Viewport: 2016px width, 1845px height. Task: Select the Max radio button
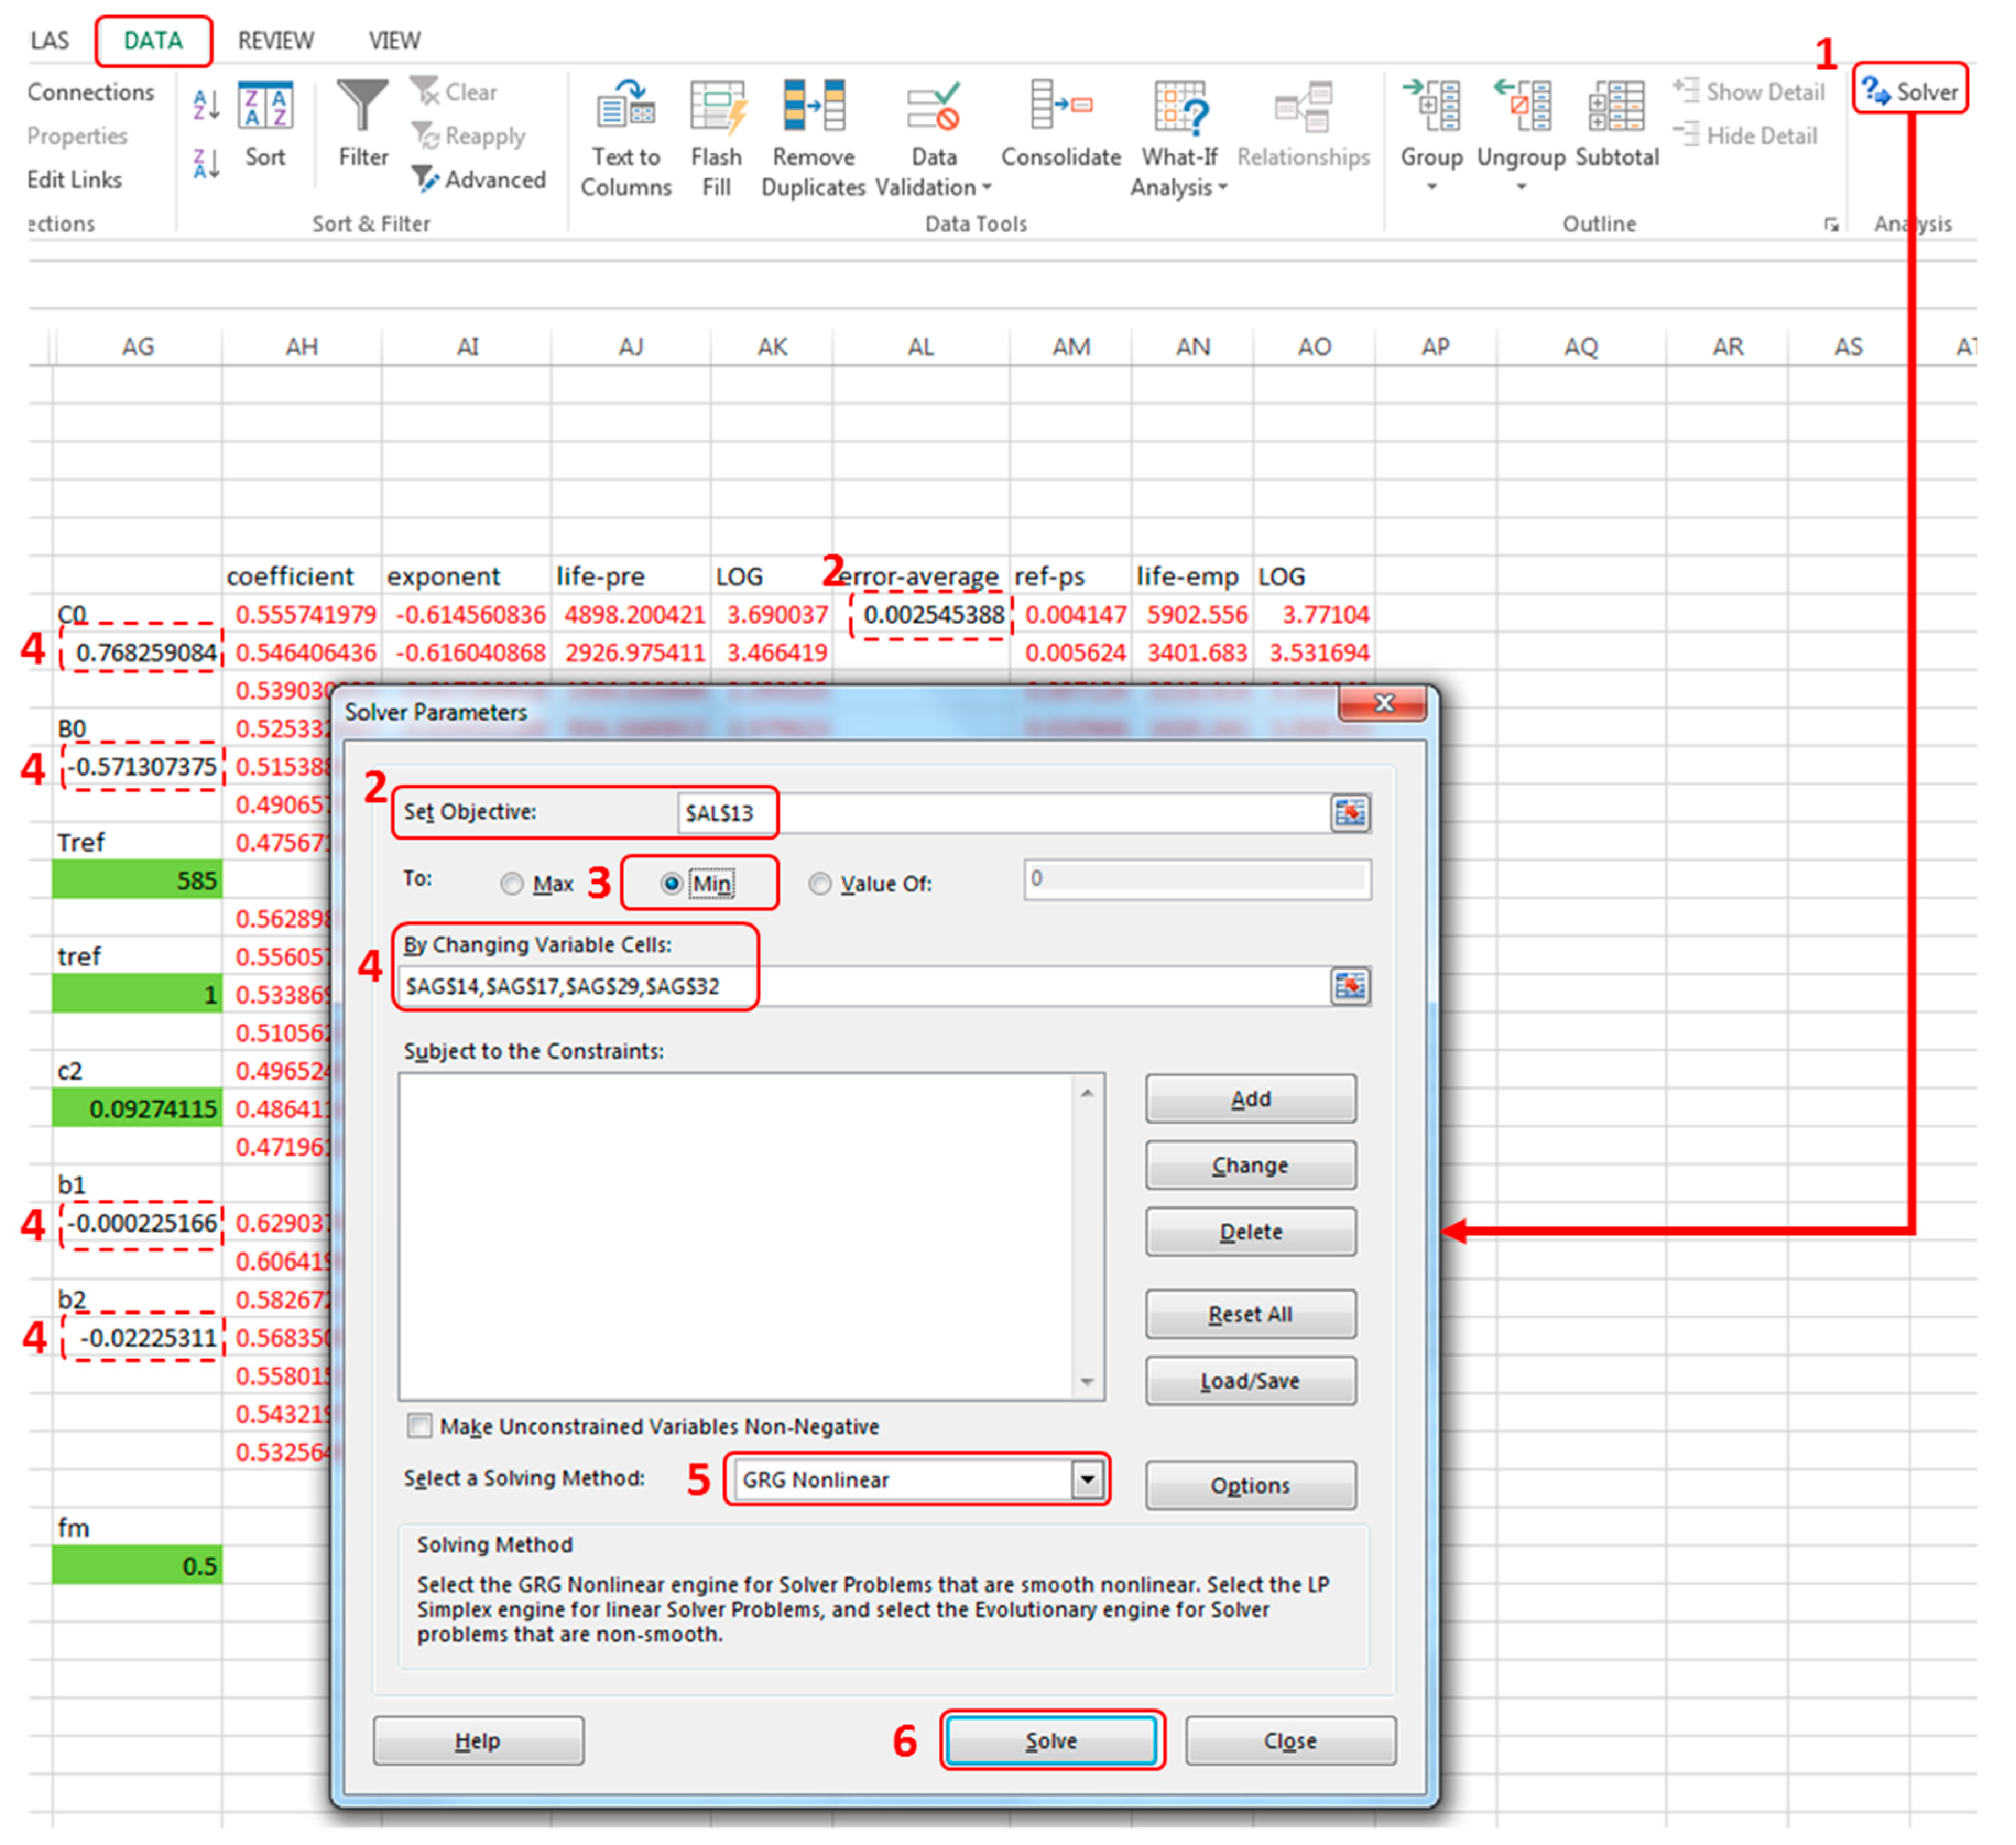click(x=512, y=884)
